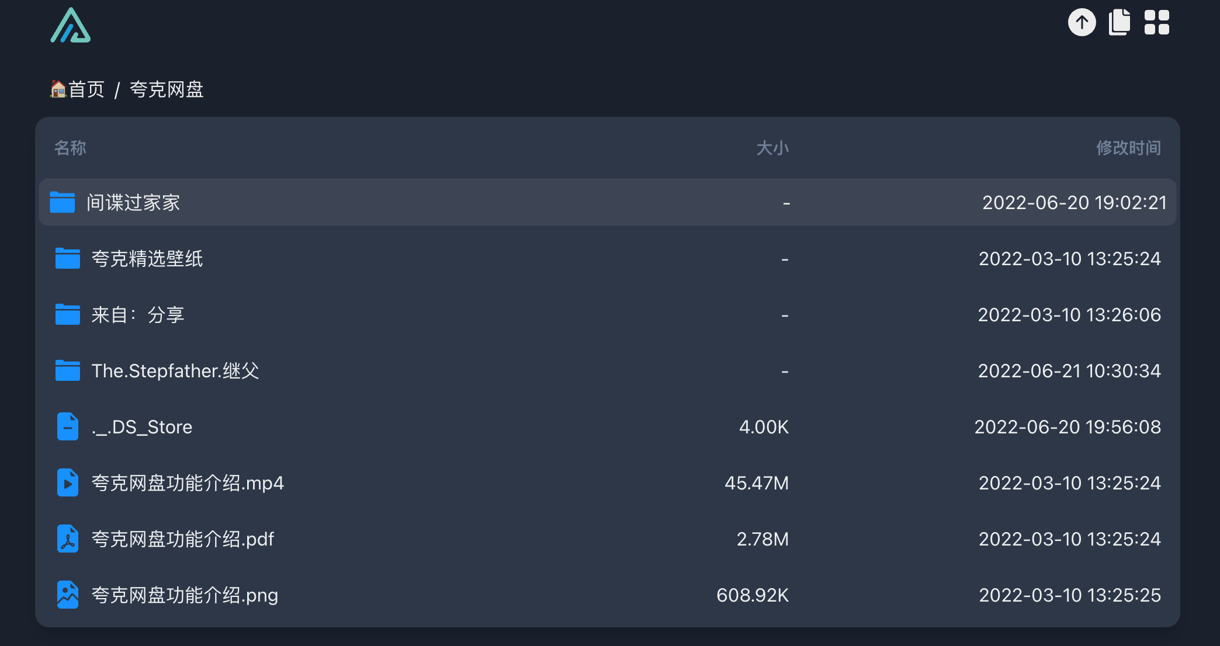Open The.Stepfather.继父 folder
The width and height of the screenshot is (1220, 646).
(x=175, y=371)
